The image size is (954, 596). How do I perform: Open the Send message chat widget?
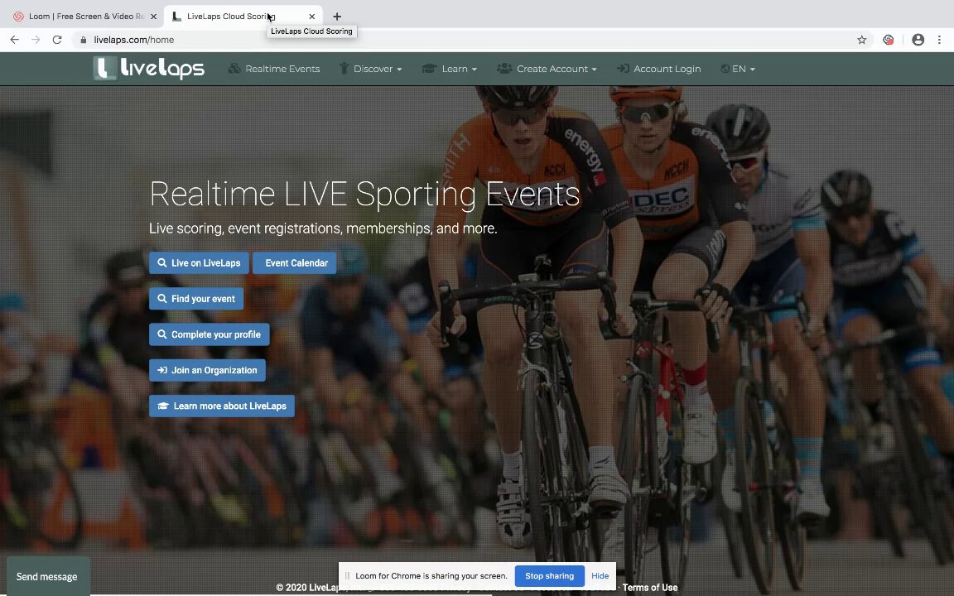click(47, 576)
